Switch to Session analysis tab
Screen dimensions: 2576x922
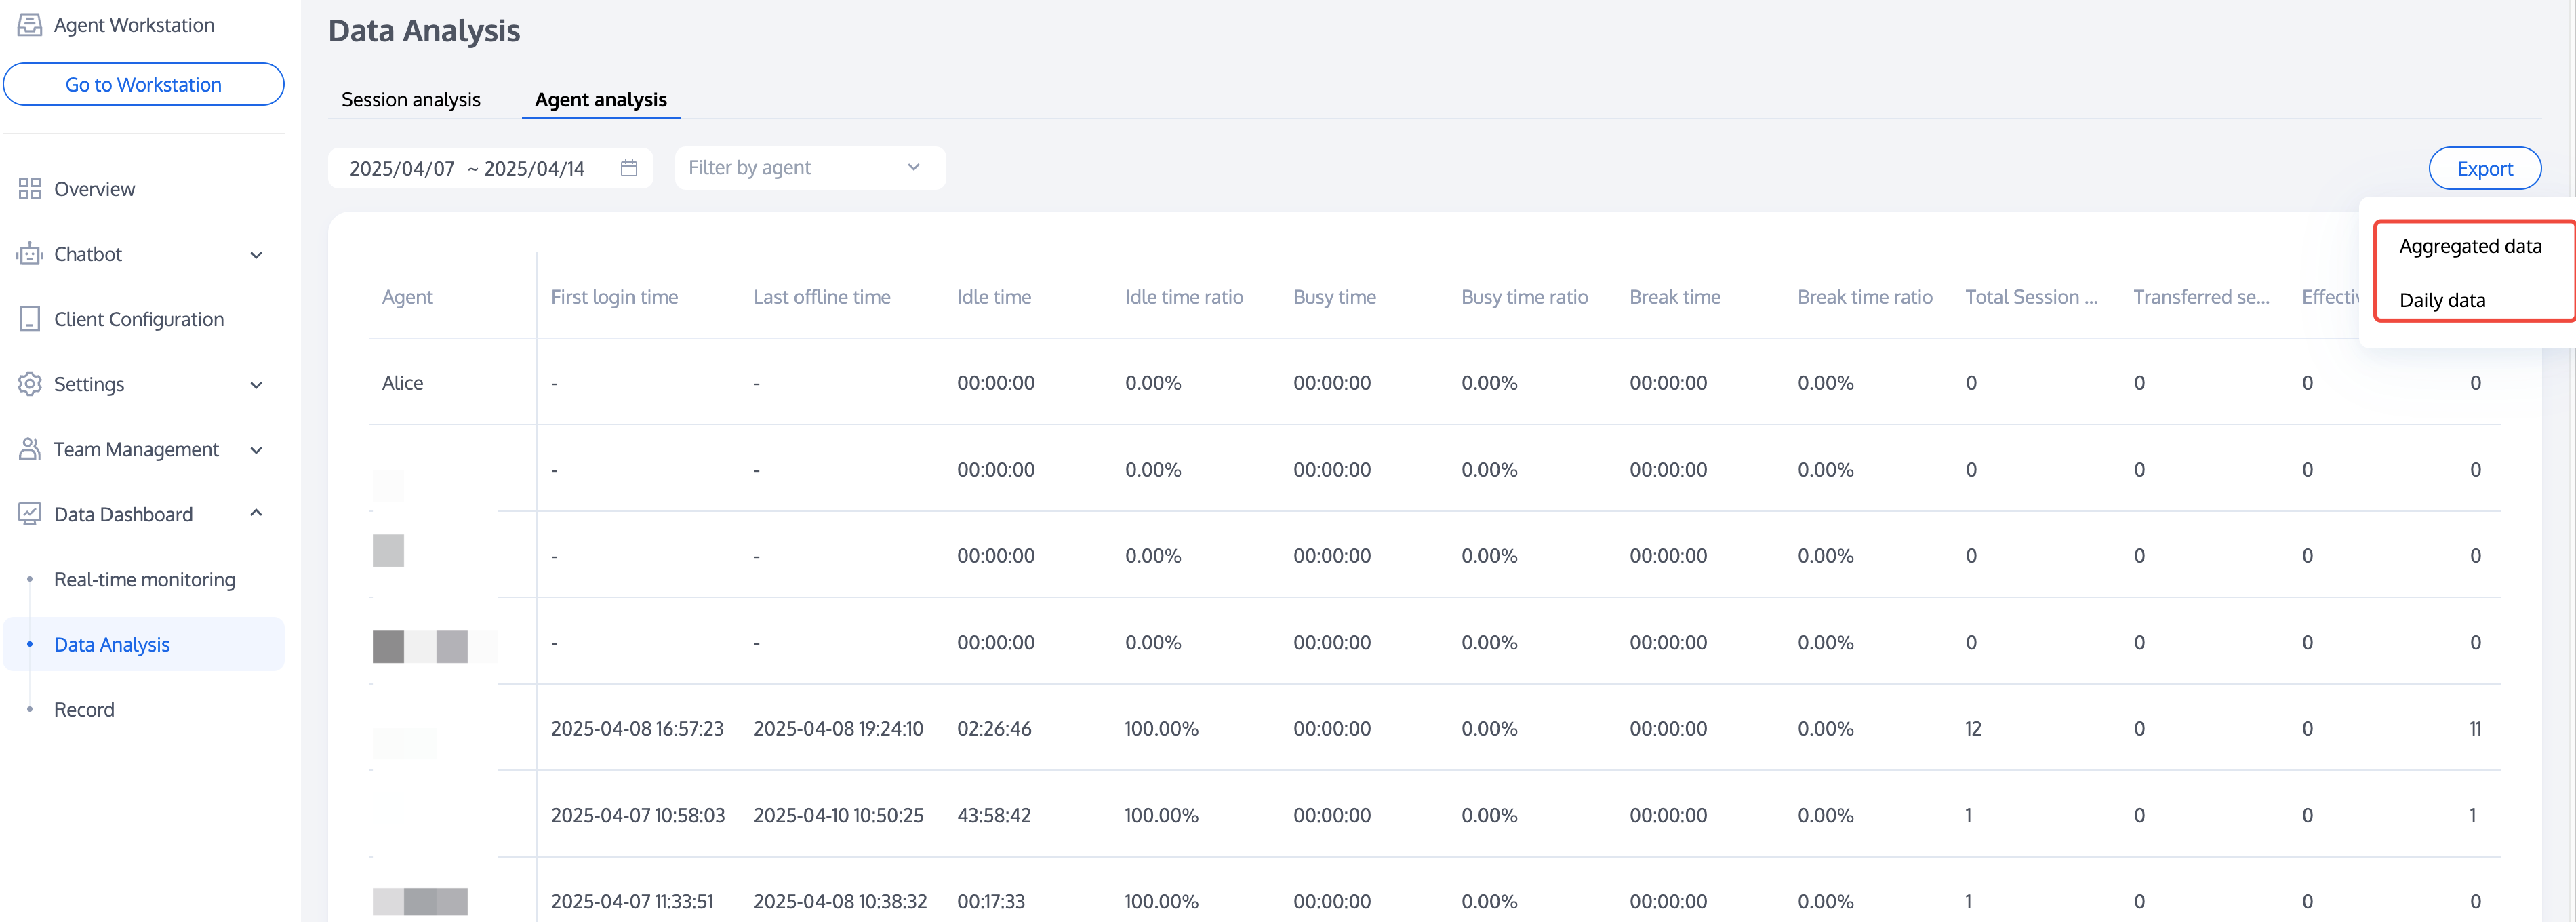tap(411, 99)
